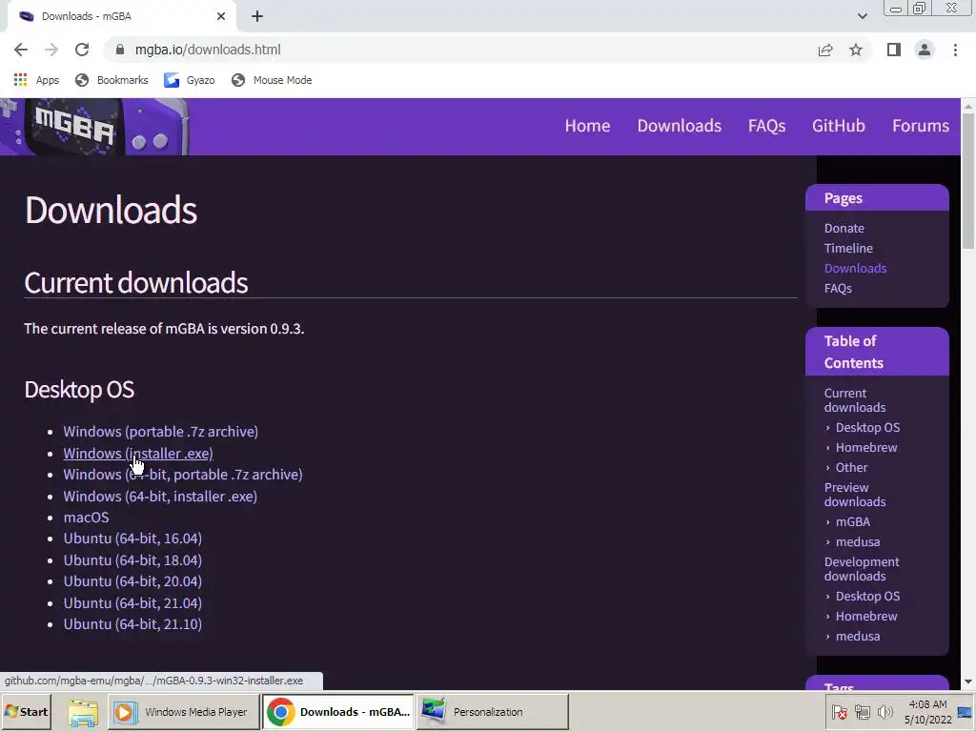
Task: Download Ubuntu 64-bit 21.10 package
Action: pos(132,624)
